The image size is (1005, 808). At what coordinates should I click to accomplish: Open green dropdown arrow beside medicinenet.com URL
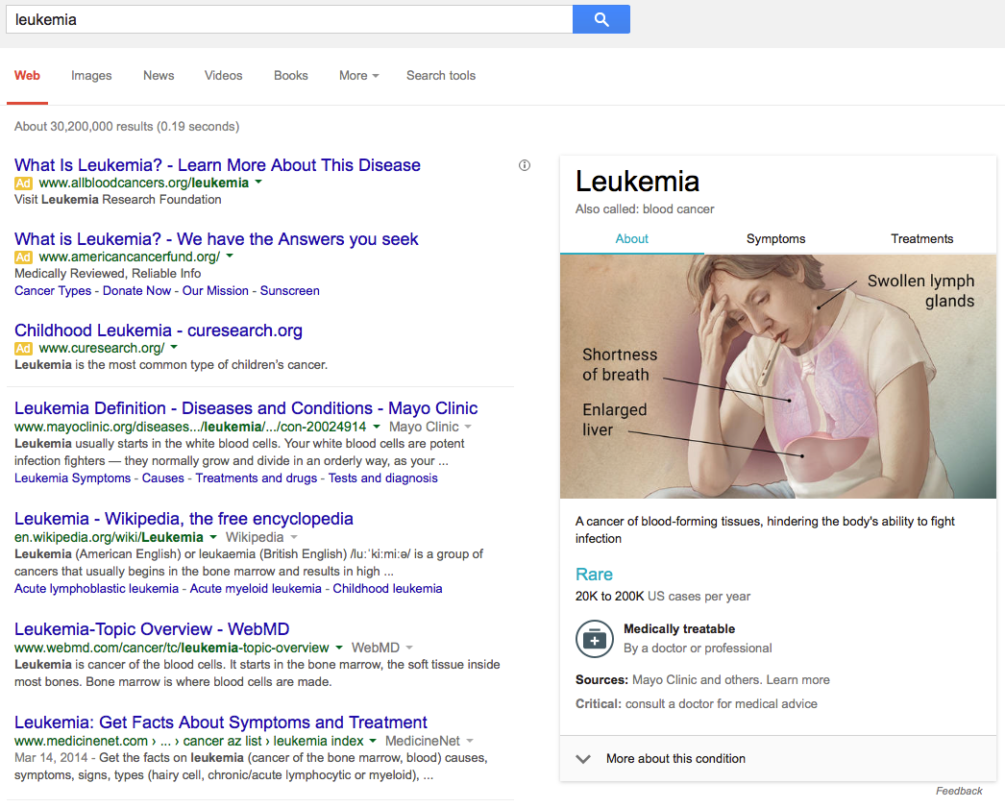pyautogui.click(x=373, y=741)
